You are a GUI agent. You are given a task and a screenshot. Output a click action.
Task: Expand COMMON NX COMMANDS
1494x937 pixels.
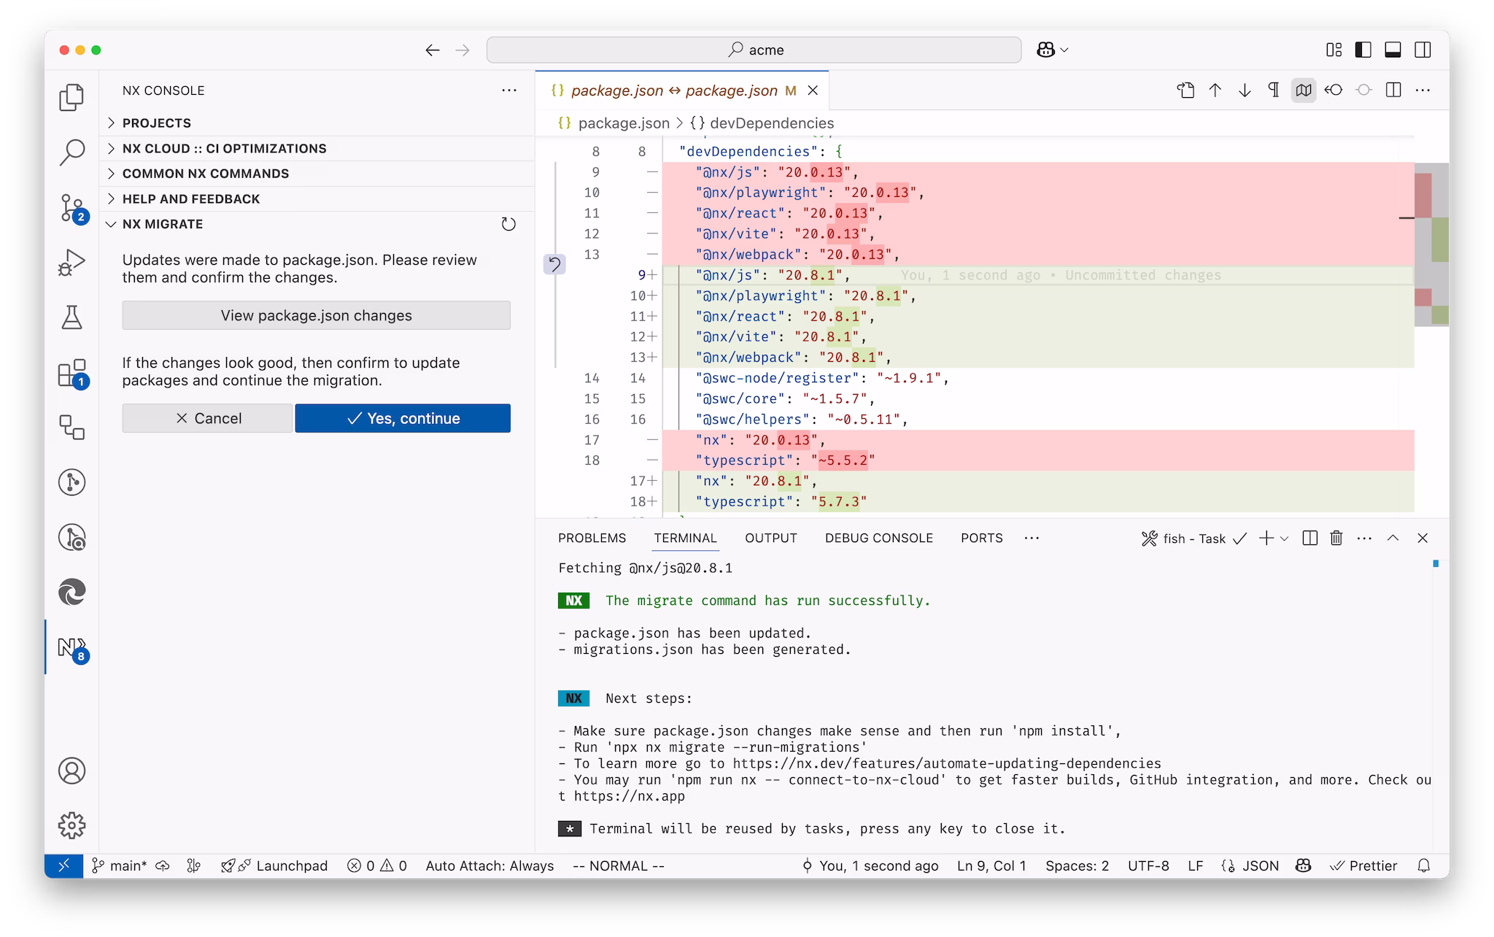[206, 174]
